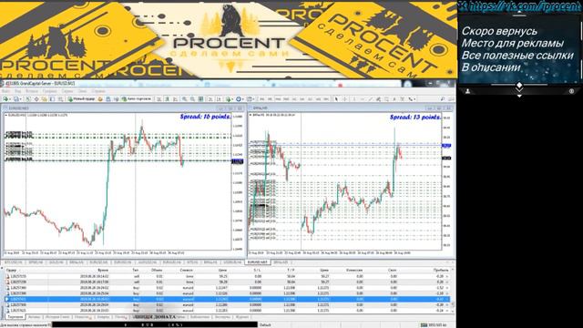Switch to Торговля terminal tab
Viewport: 583px width, 328px height.
click(15, 317)
